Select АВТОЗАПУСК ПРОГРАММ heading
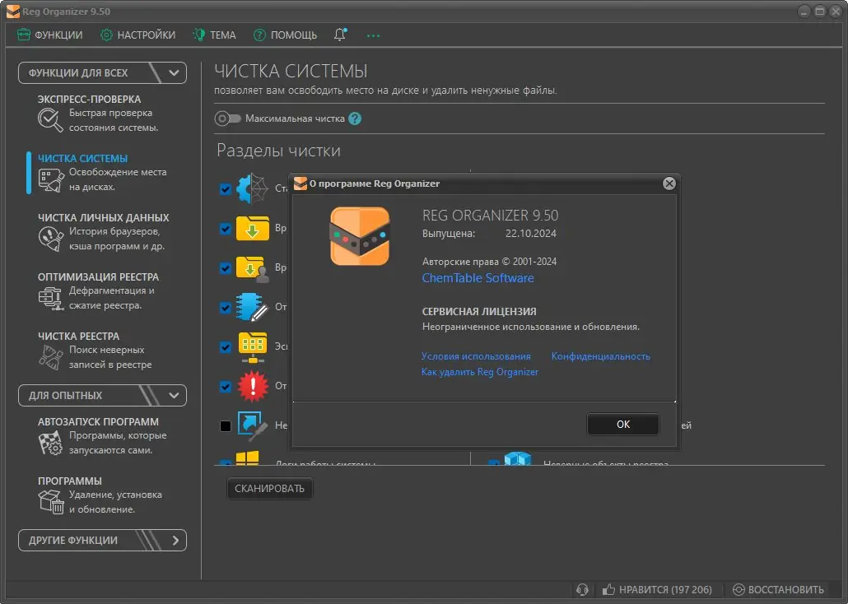This screenshot has width=848, height=604. [x=99, y=422]
